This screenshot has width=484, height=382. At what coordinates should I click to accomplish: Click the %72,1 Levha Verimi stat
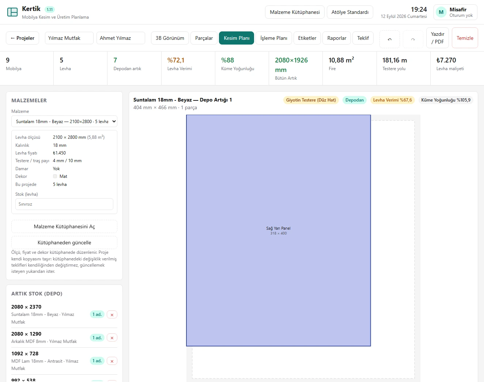point(188,68)
